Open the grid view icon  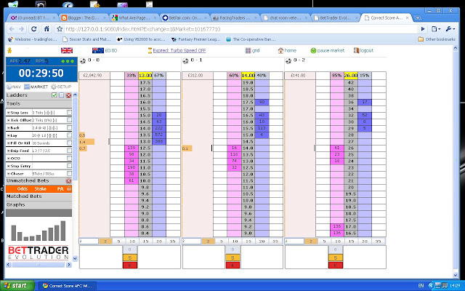point(248,50)
